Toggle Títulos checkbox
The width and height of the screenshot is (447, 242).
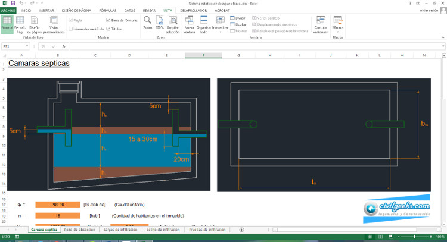tap(108, 29)
